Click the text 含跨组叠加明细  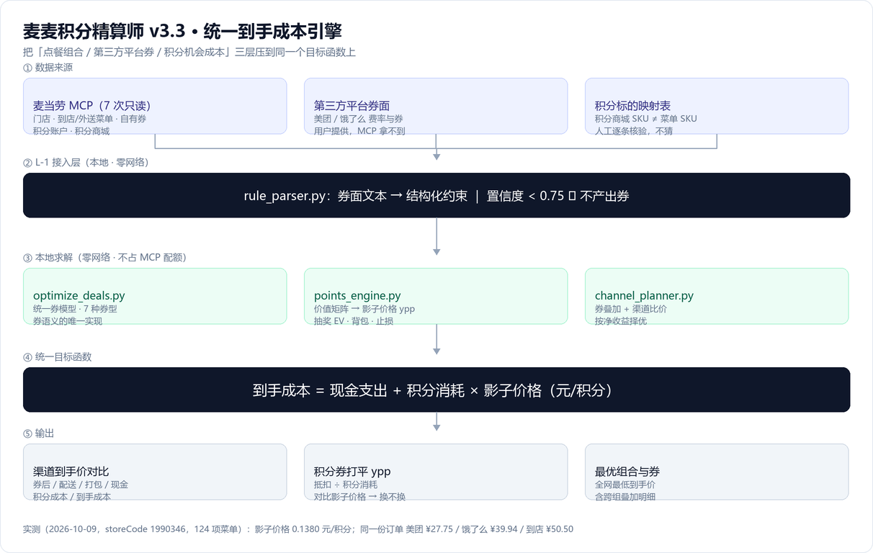coord(625,497)
